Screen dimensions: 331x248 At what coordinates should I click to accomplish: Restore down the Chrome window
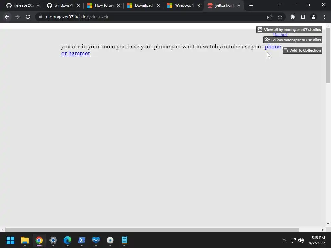pyautogui.click(x=308, y=5)
